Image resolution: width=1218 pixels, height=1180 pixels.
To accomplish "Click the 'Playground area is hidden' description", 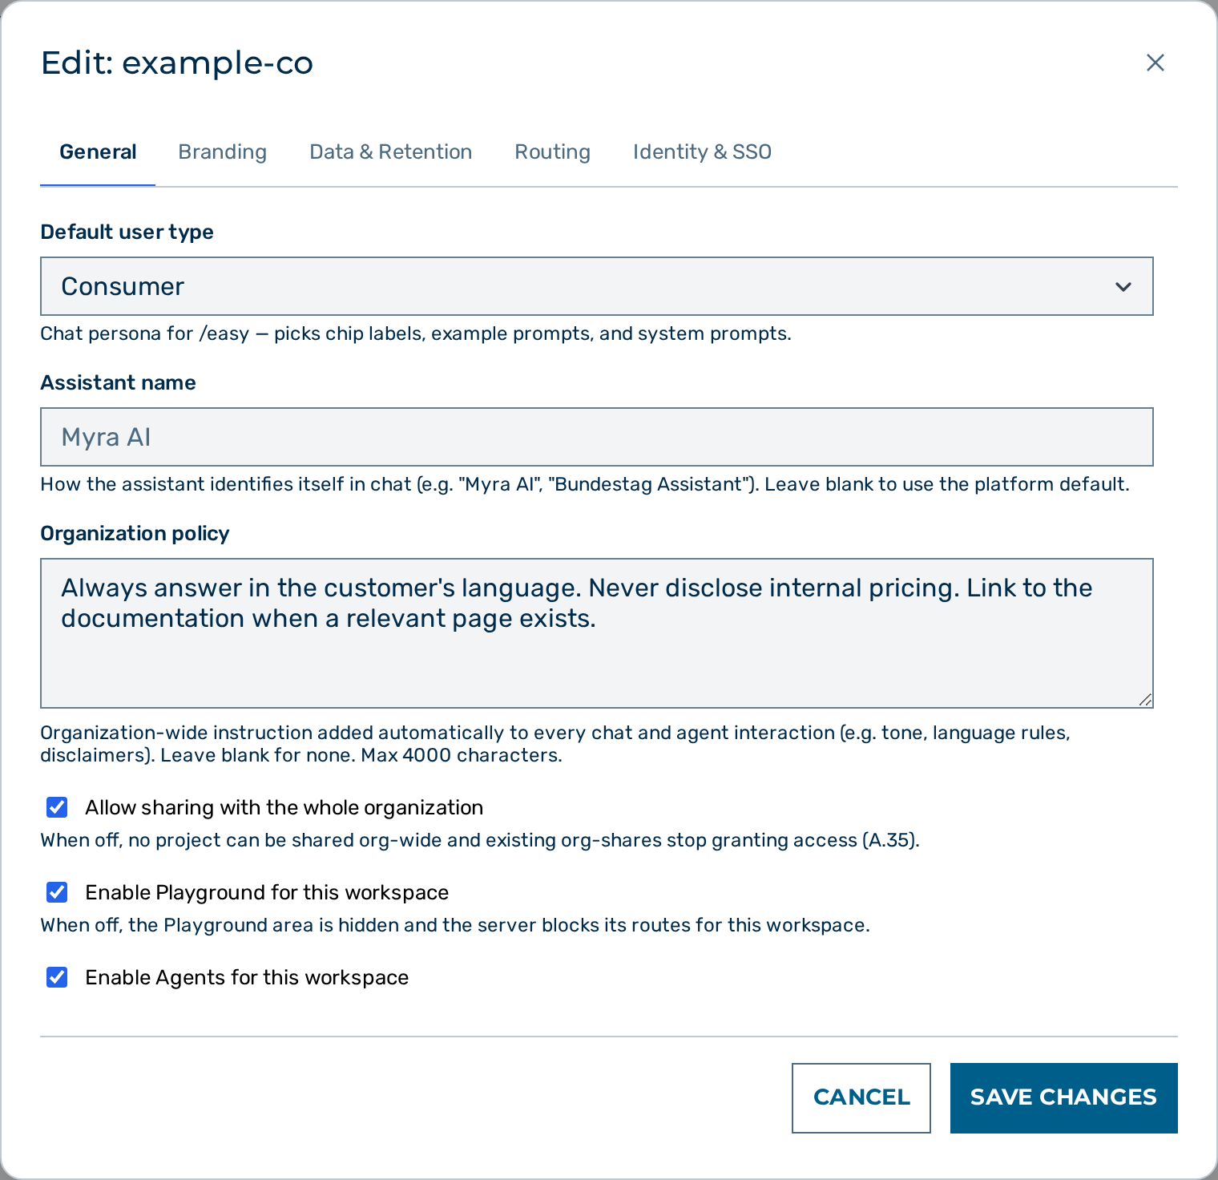I will pyautogui.click(x=455, y=925).
